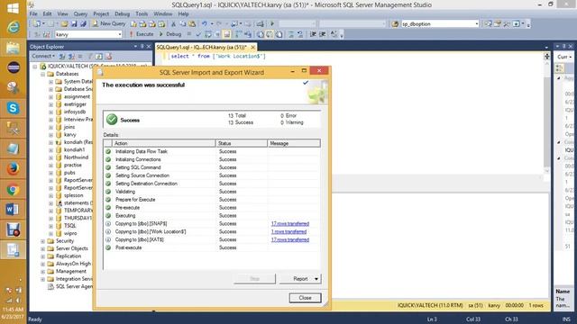This screenshot has width=577, height=324.
Task: Open 17 rows transferred link for XAT$
Action: [290, 240]
